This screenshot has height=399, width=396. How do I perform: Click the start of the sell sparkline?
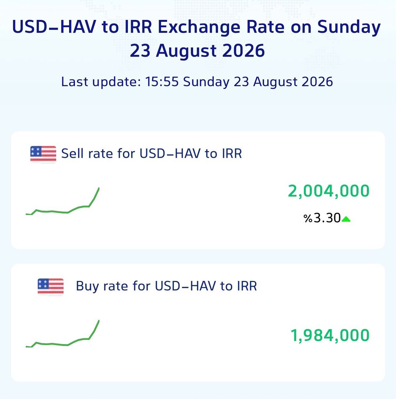[28, 214]
